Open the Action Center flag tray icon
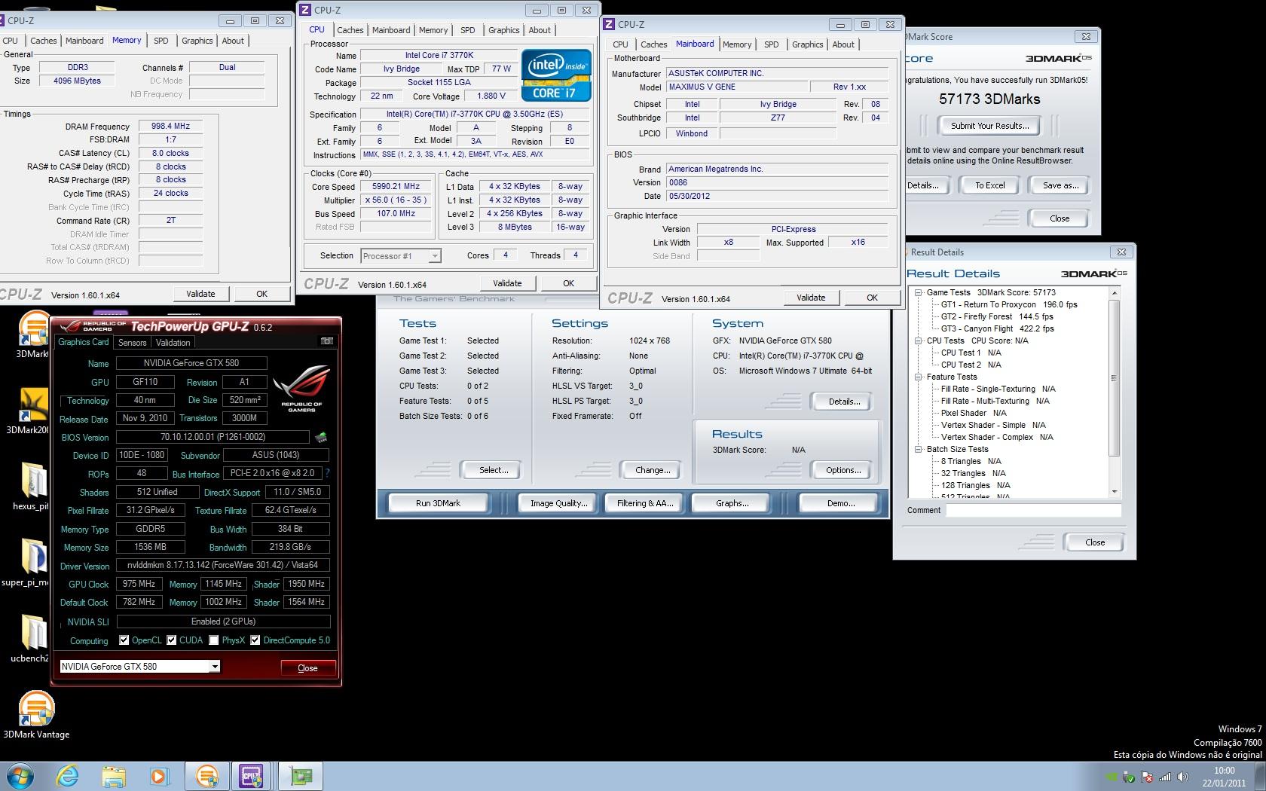The width and height of the screenshot is (1266, 791). tap(1147, 777)
